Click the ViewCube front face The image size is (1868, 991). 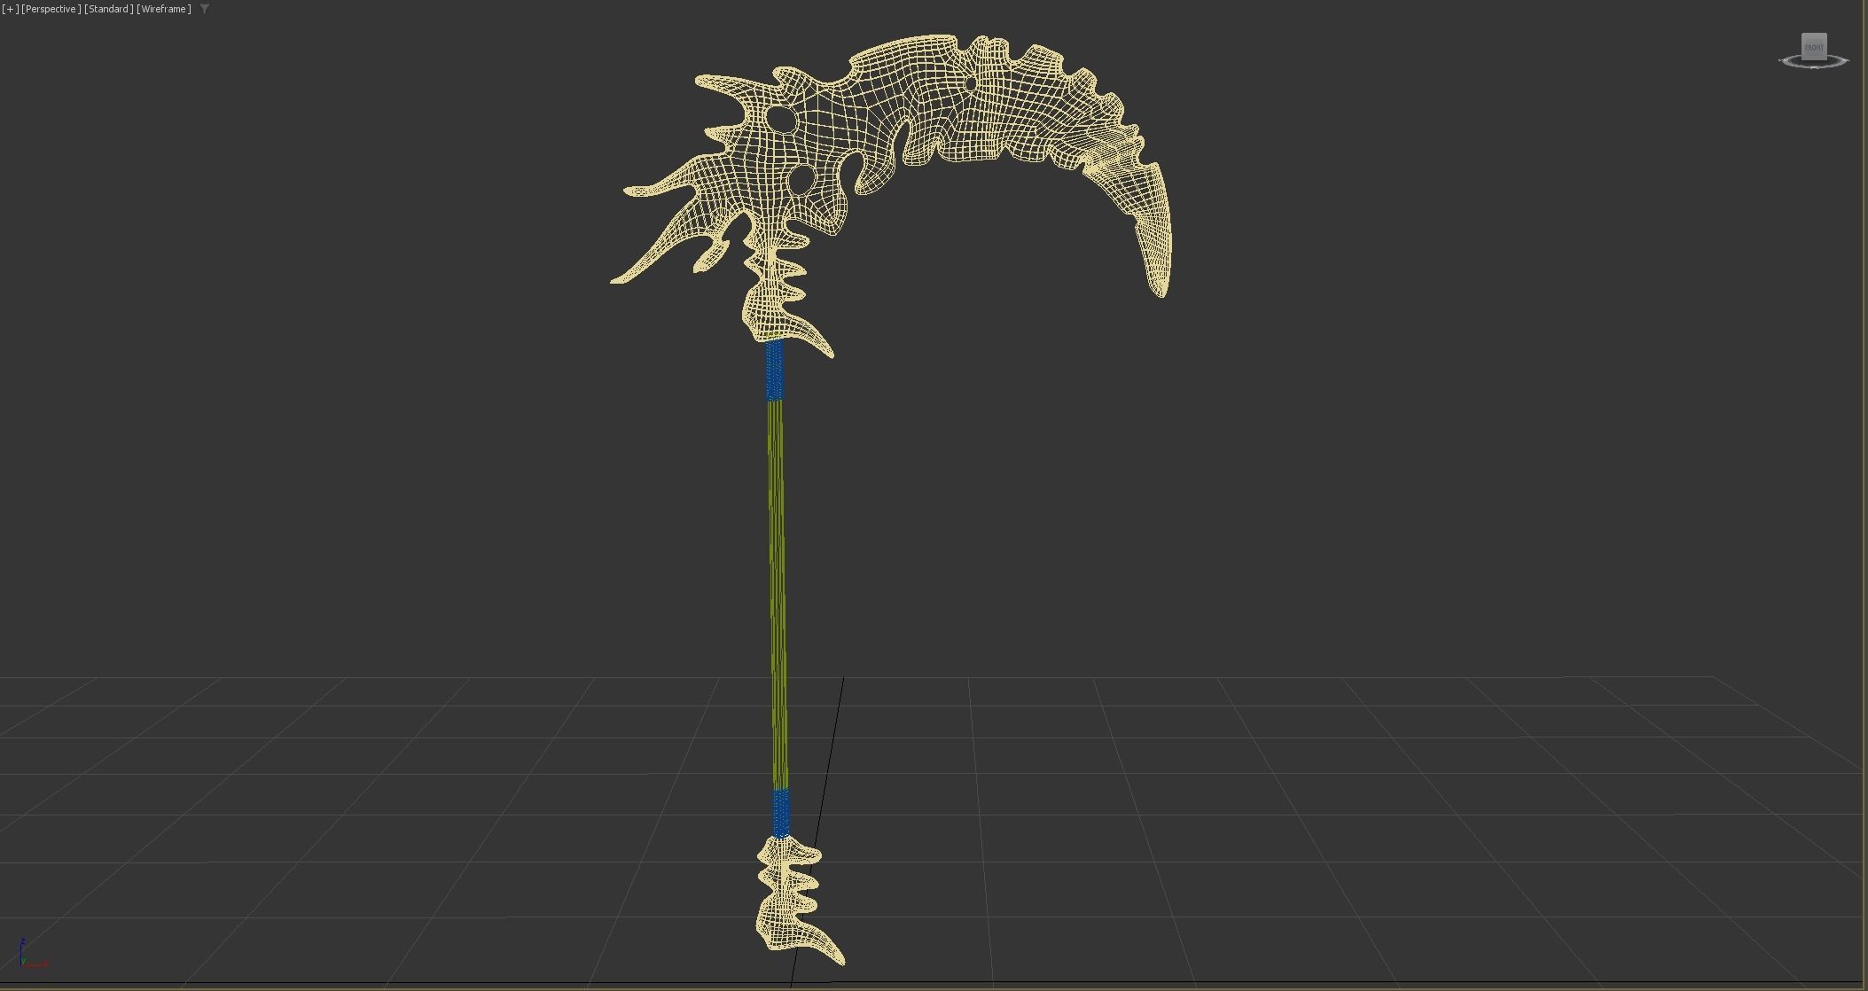coord(1814,47)
